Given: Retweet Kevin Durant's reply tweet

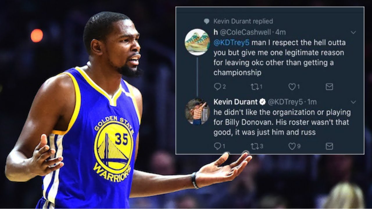Looking at the screenshot, I should click(x=255, y=146).
